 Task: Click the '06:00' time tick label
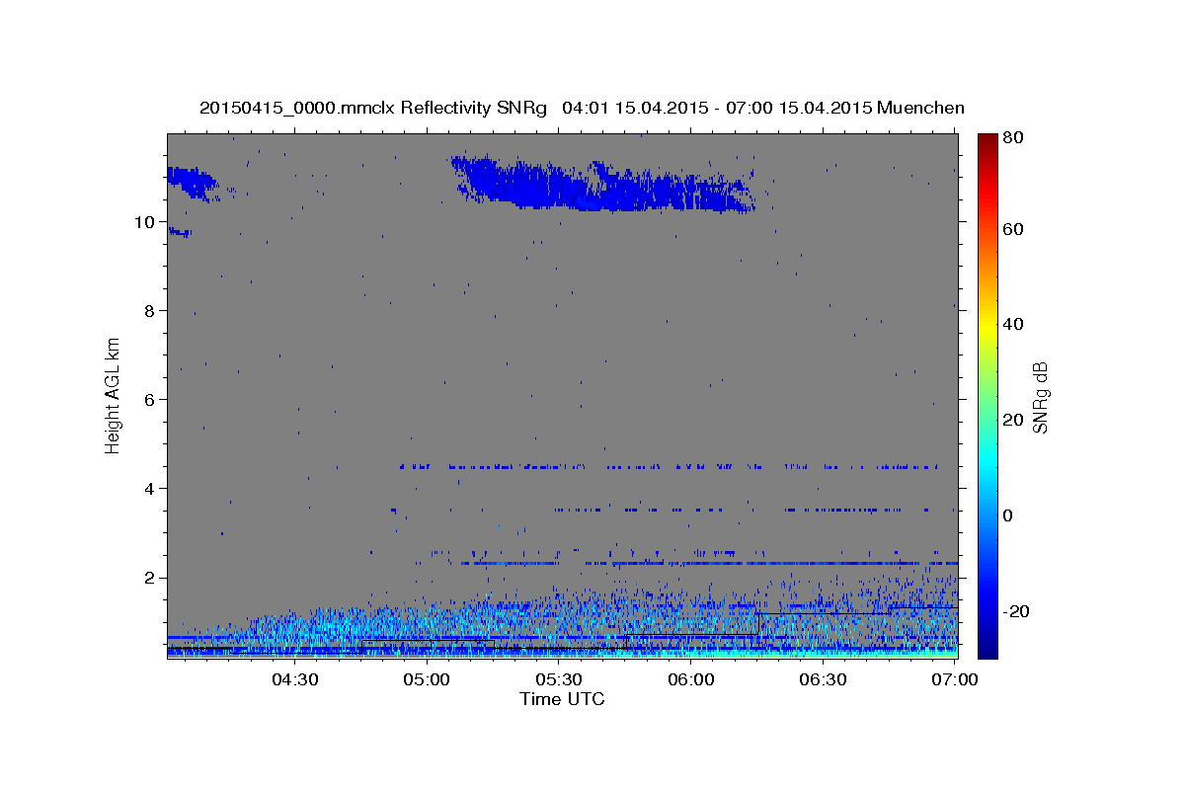(x=691, y=680)
